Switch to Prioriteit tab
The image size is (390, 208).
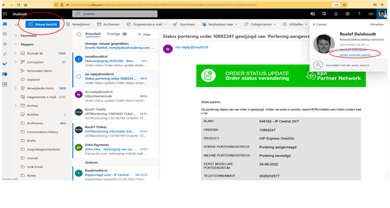tap(93, 34)
